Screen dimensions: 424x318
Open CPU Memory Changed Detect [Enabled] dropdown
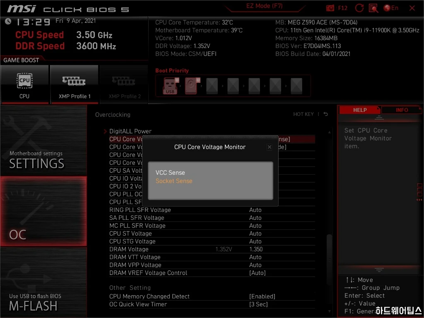click(262, 296)
